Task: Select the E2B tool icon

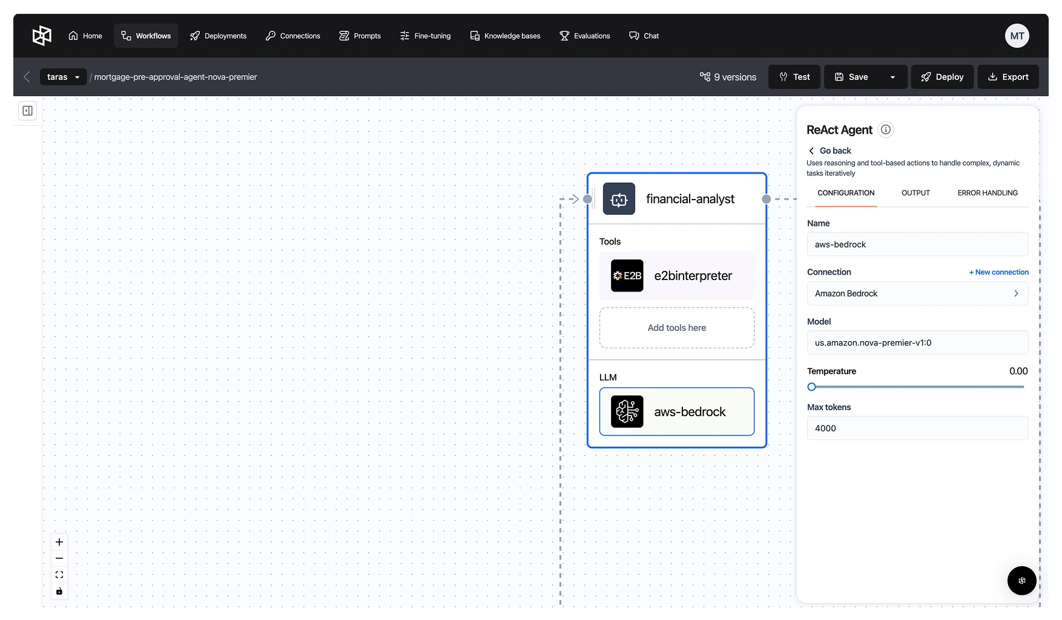Action: [627, 276]
